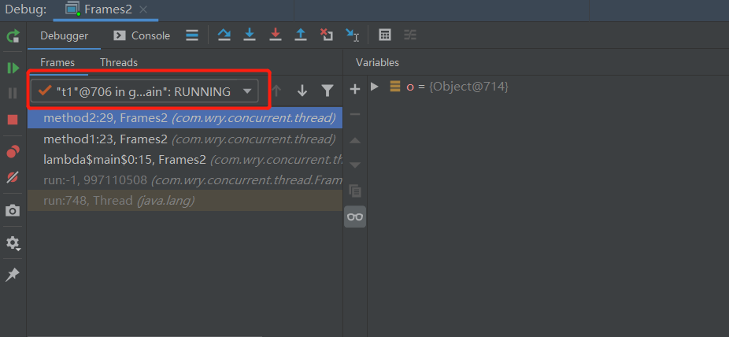Open Evaluate Expression calculator icon
Screen dimensions: 729x337
tap(384, 35)
